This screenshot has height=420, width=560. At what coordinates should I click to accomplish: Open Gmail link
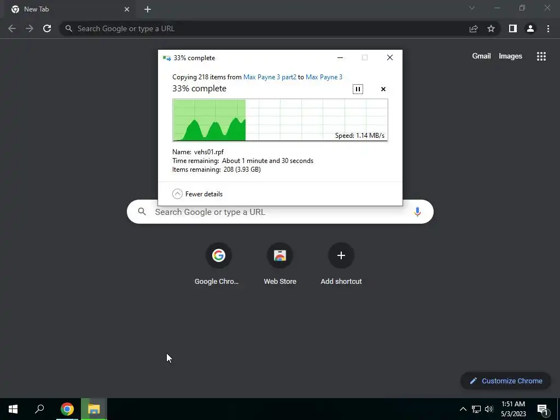pyautogui.click(x=481, y=56)
